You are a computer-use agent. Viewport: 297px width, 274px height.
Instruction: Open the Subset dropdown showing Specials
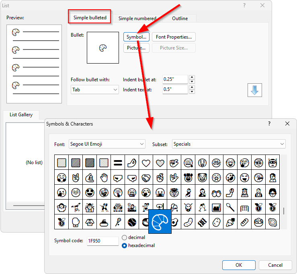tap(229, 144)
